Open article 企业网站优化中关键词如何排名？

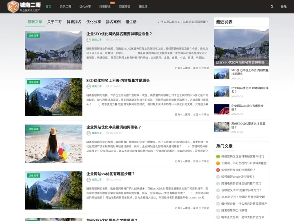(114, 127)
